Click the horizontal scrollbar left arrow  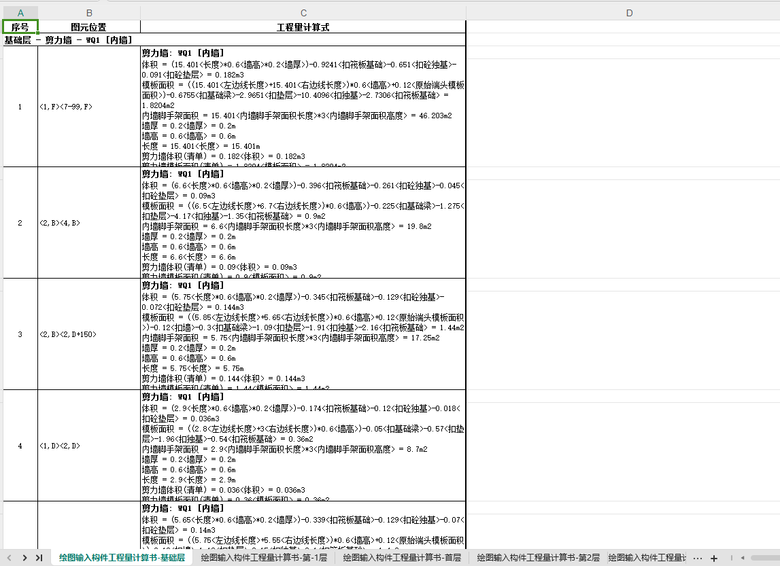point(743,558)
